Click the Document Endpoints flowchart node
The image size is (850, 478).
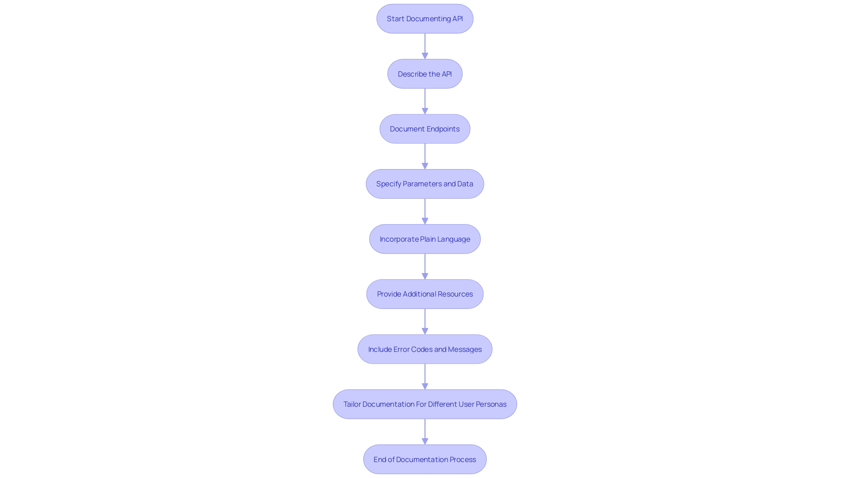[425, 128]
